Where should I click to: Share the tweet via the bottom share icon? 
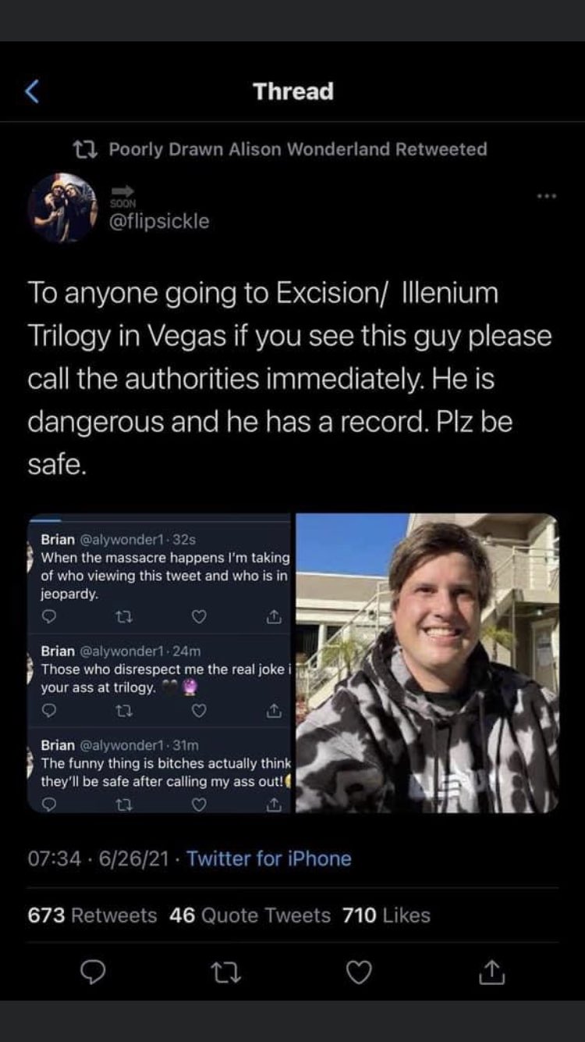pyautogui.click(x=491, y=972)
